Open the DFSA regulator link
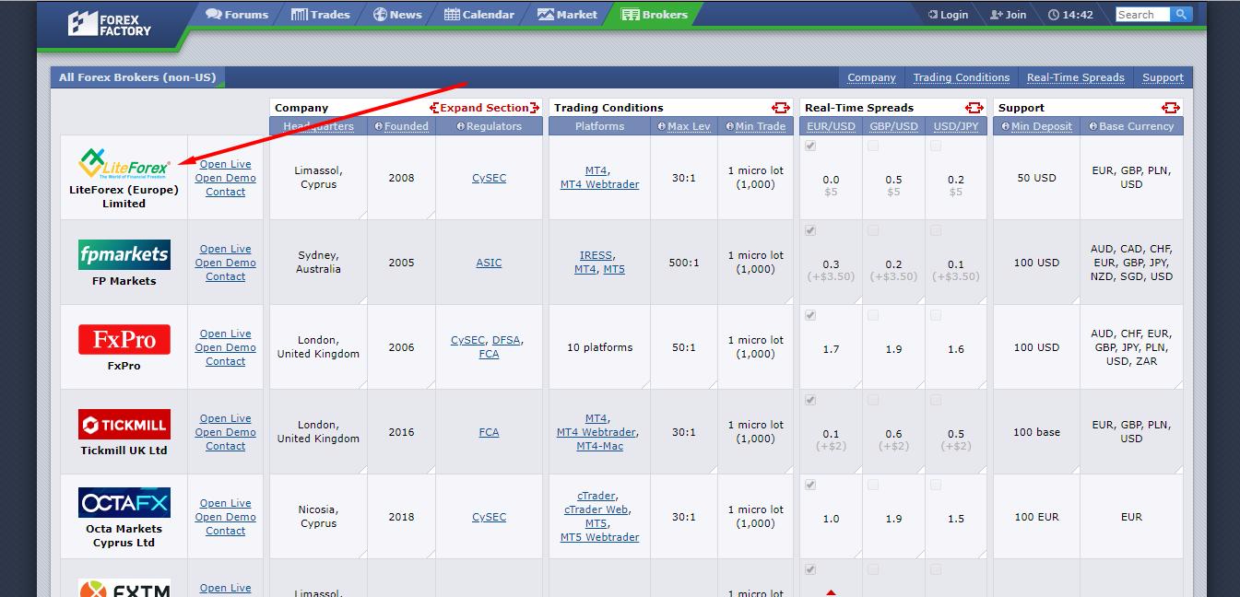This screenshot has width=1240, height=597. (x=506, y=340)
